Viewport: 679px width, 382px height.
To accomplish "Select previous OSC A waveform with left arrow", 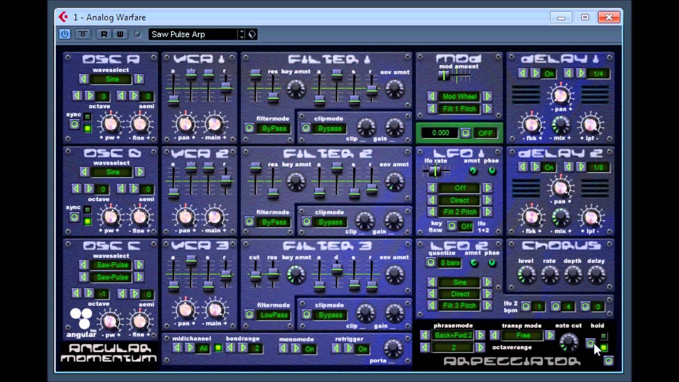I will [x=83, y=79].
